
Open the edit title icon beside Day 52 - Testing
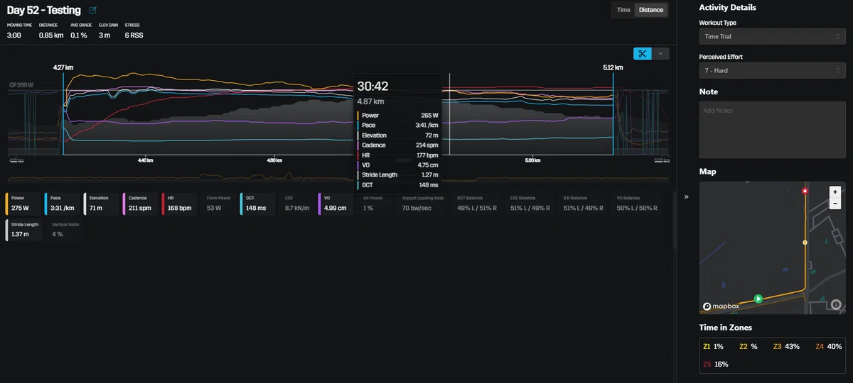[93, 11]
